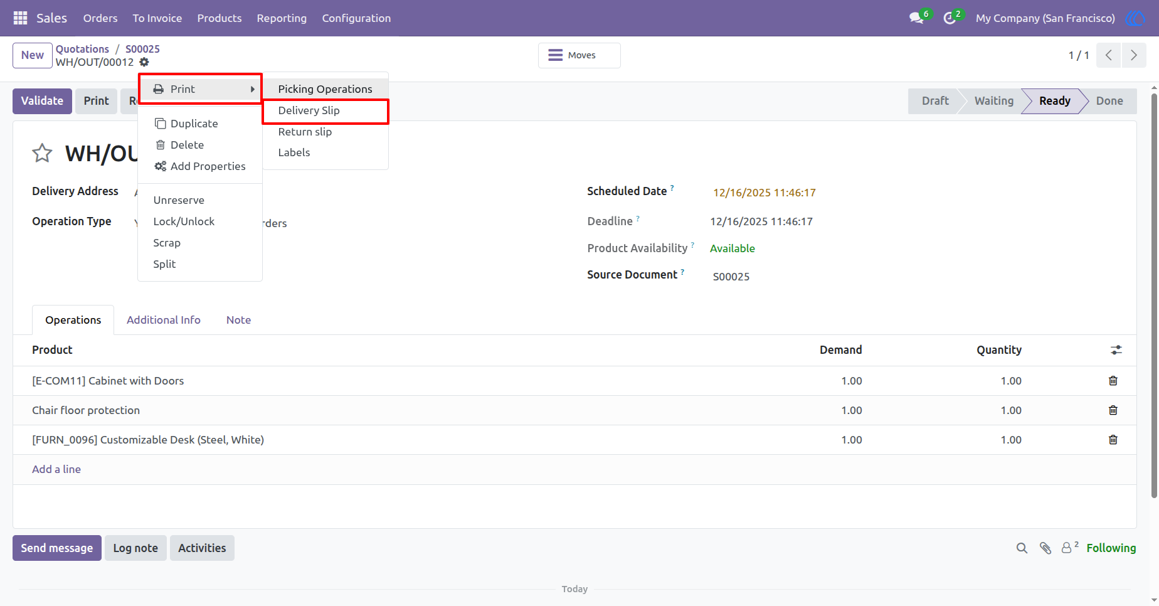Switch to the Note tab
The width and height of the screenshot is (1159, 606).
pos(238,320)
